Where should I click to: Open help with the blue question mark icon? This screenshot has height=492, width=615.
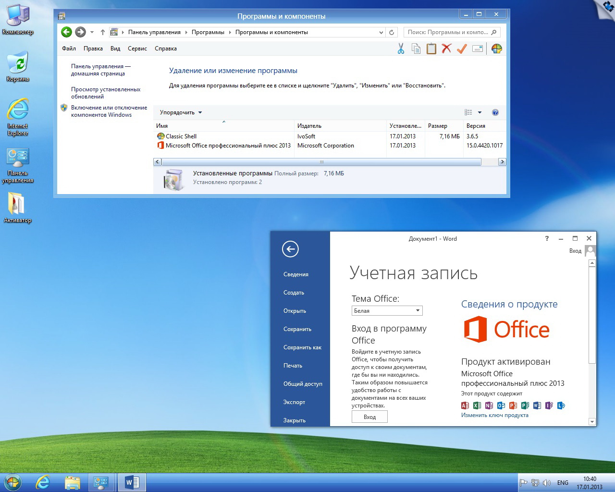[495, 112]
